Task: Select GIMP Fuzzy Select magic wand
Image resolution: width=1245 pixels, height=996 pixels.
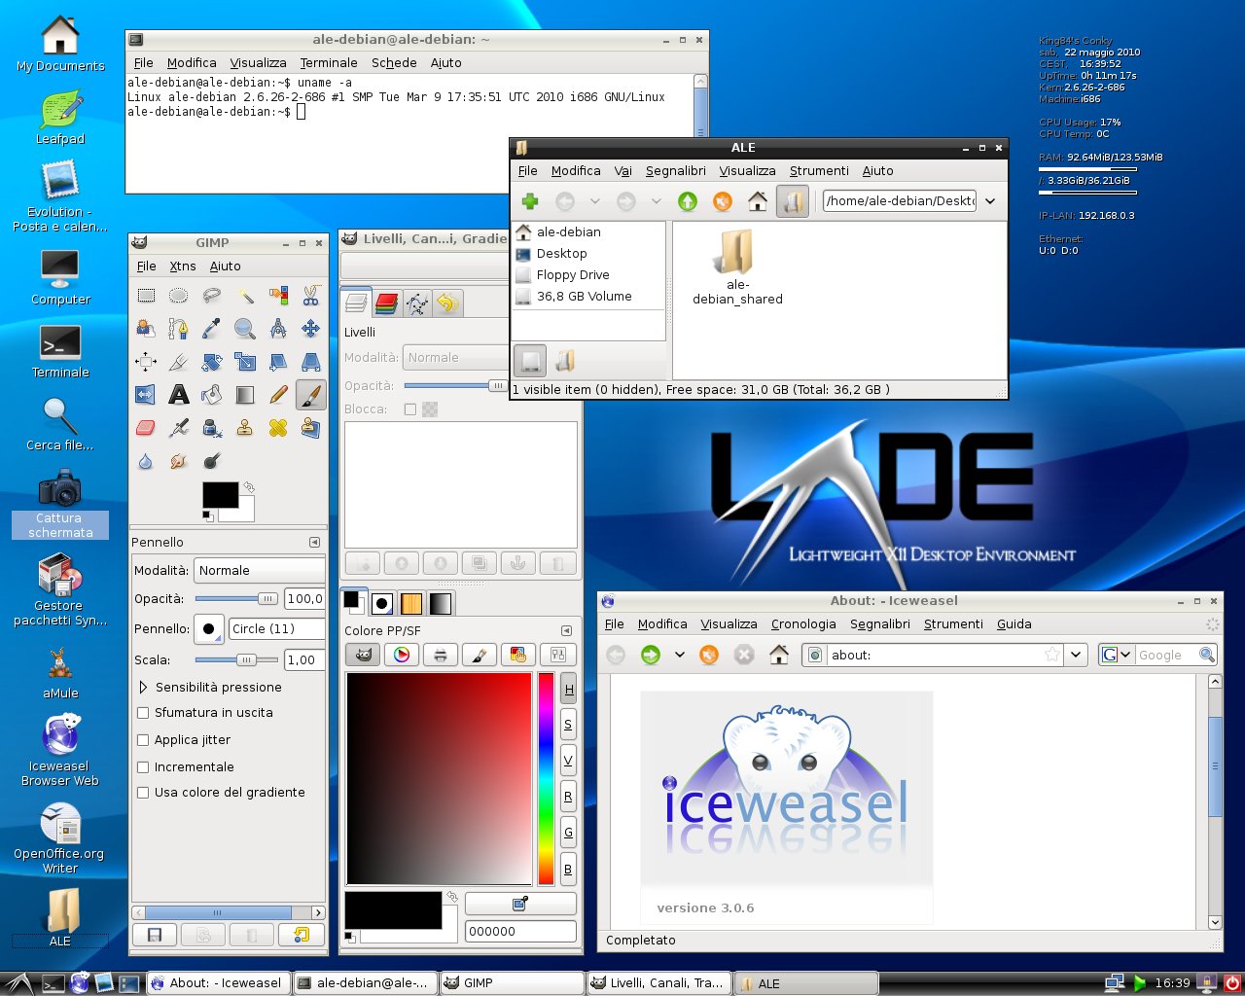Action: (245, 296)
